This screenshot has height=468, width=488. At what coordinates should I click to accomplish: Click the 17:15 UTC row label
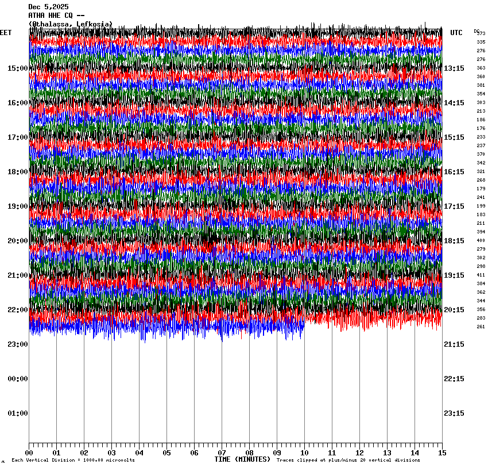(454, 206)
